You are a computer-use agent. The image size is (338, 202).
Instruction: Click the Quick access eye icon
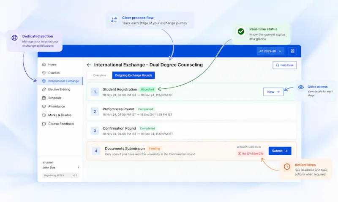click(x=301, y=87)
